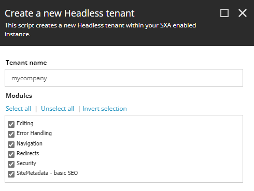This screenshot has height=191, width=254.
Task: Untick the Redirects checkbox
Action: pos(11,154)
